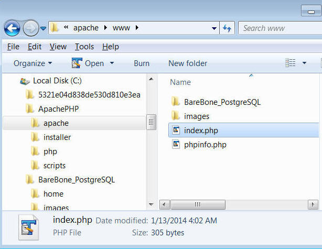Open the Help menu
The width and height of the screenshot is (322, 249).
pyautogui.click(x=111, y=47)
